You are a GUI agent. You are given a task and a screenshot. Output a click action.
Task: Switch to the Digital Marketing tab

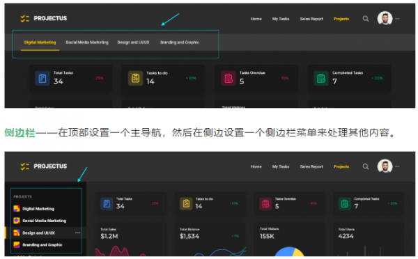point(40,42)
